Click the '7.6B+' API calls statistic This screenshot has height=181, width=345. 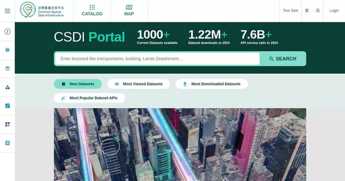tap(259, 37)
